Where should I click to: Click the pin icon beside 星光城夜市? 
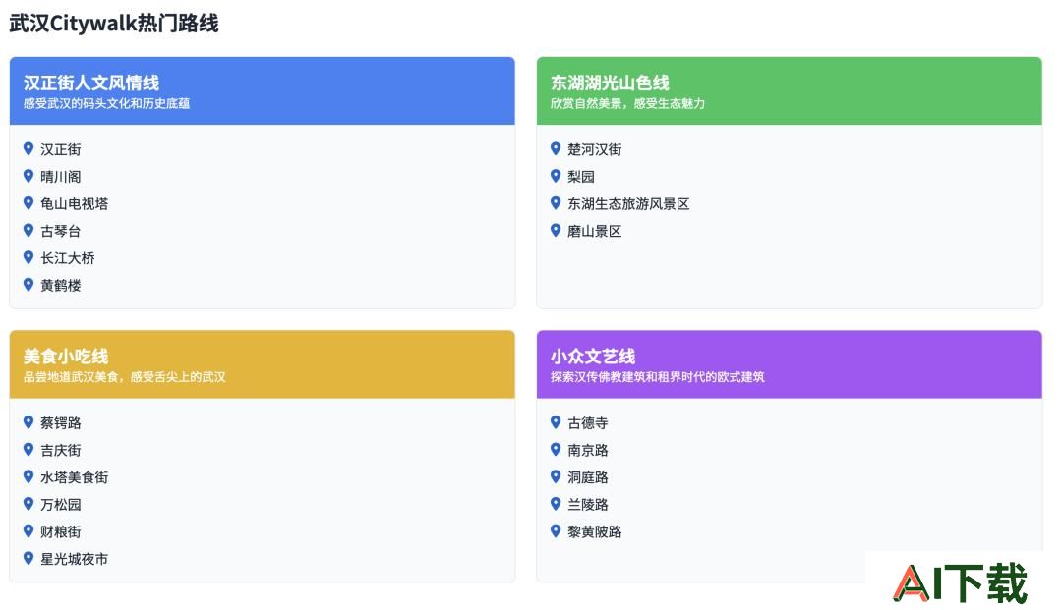tap(29, 558)
